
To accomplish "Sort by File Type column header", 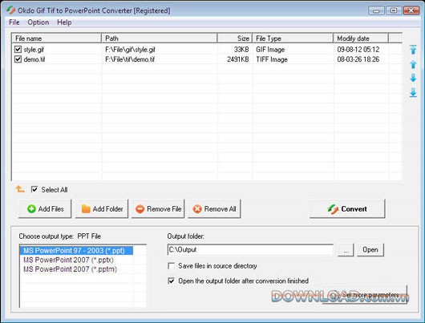I will pos(293,38).
